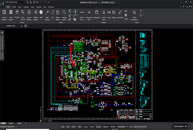Expand the Process lines dropdown arrow
This screenshot has width=193, height=130.
tap(85, 20)
